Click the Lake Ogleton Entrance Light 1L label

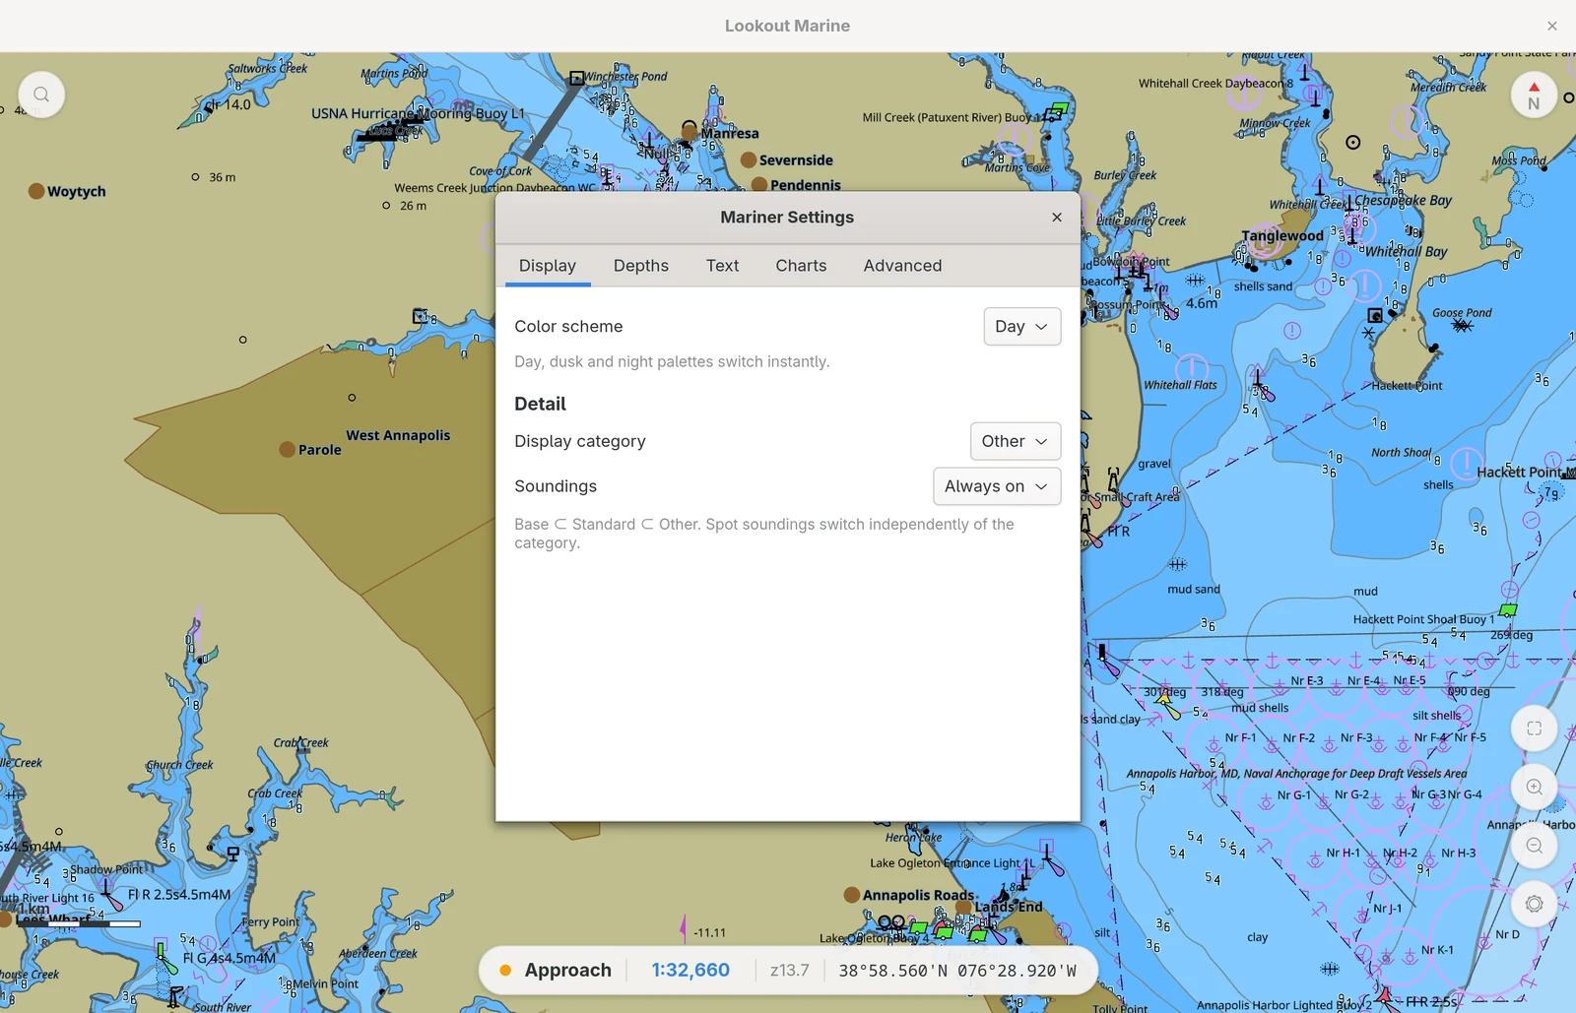(x=952, y=863)
